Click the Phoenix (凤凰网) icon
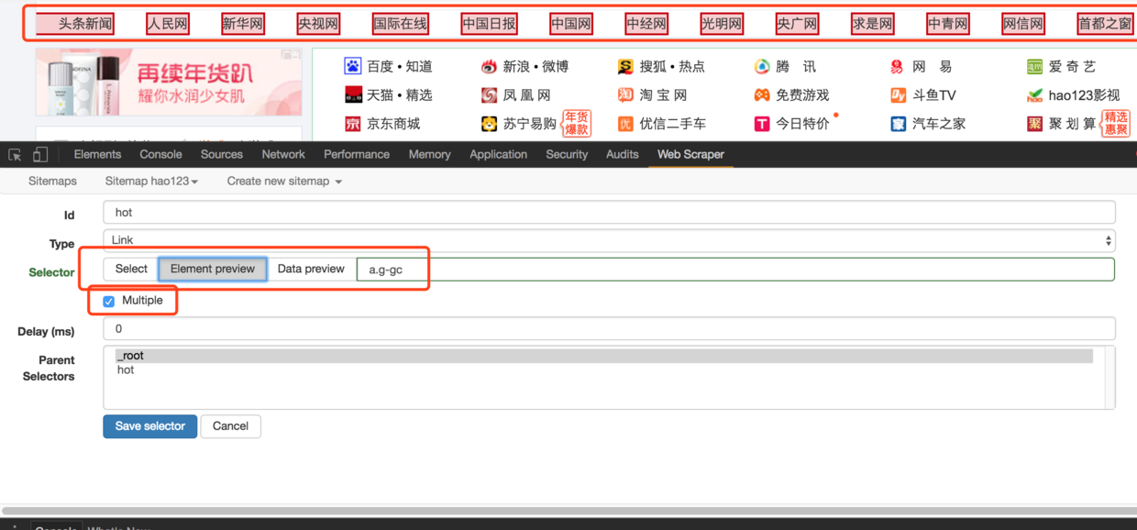 click(x=489, y=94)
